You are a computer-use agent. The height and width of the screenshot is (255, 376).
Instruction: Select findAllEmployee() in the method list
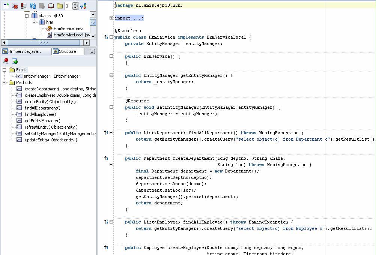click(40, 114)
